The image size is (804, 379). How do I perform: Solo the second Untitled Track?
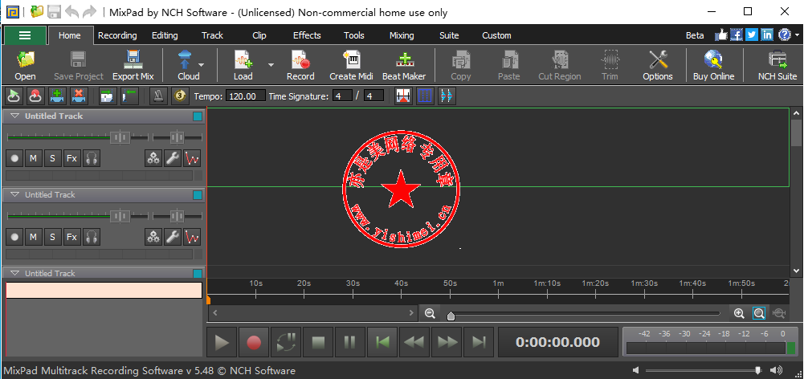pos(52,237)
